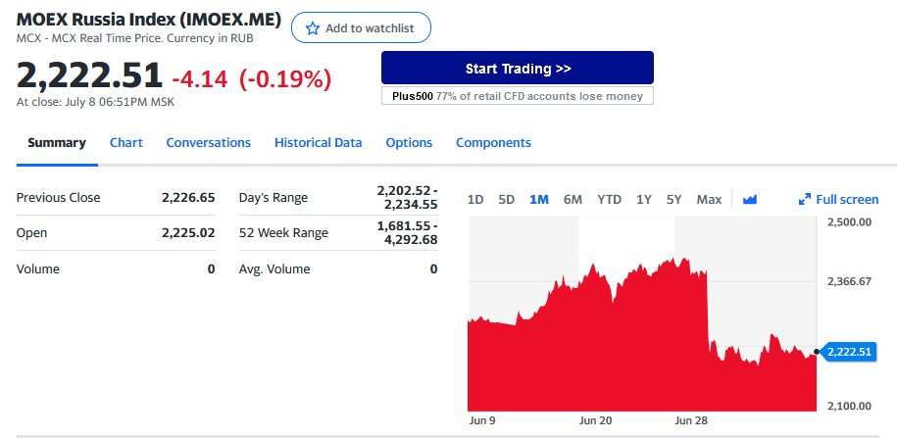Click the Full screen expand arrows icon
Image resolution: width=897 pixels, height=438 pixels.
tap(804, 200)
